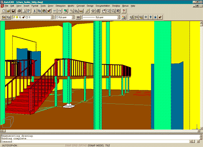Run the Spelling check icon
This screenshot has width=203, height=147.
pyautogui.click(x=29, y=11)
